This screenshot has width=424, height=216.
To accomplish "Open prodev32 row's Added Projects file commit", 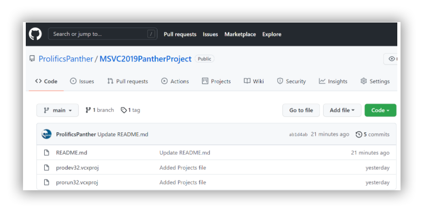I will [x=183, y=168].
